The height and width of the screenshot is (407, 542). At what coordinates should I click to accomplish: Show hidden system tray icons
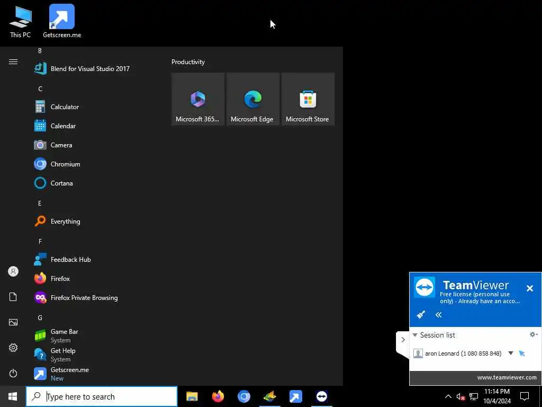[x=448, y=396]
